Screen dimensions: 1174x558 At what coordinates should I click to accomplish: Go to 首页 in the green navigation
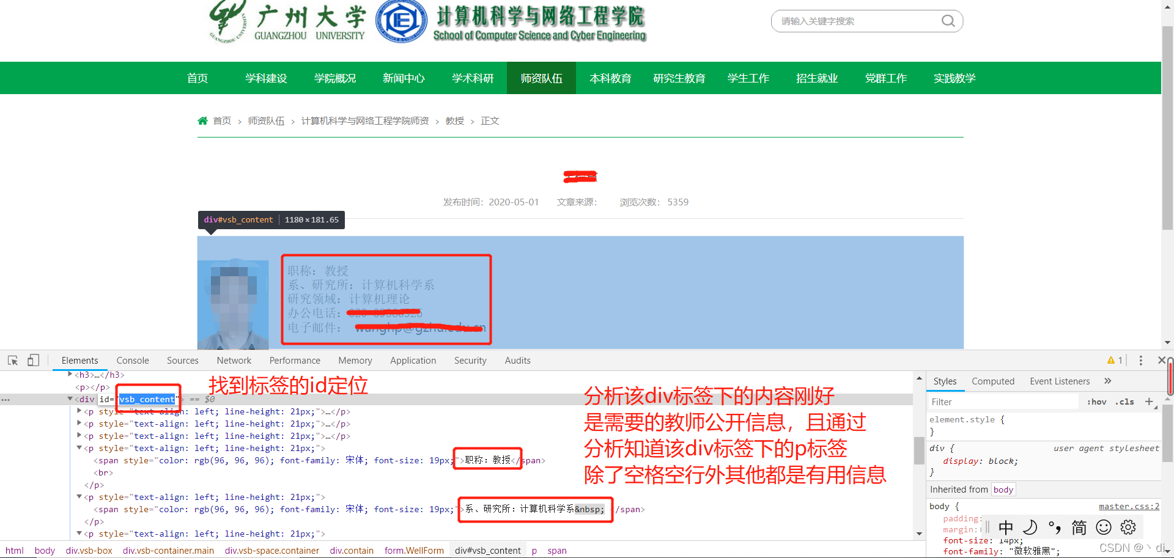198,78
